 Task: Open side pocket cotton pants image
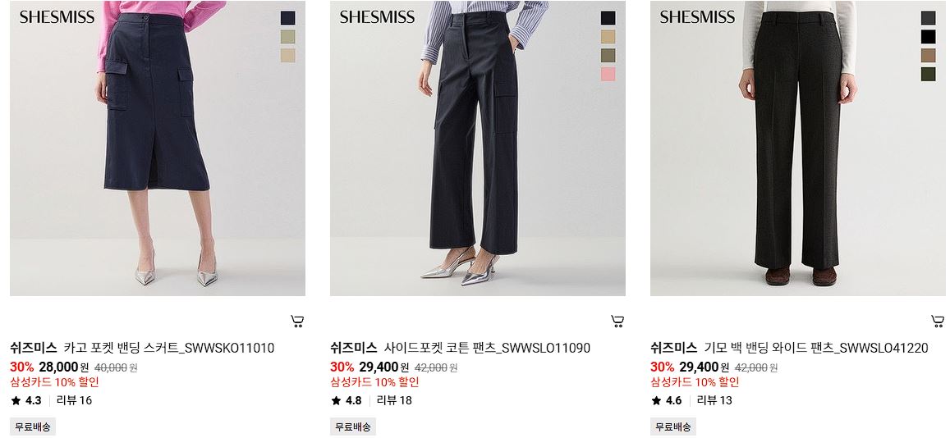point(477,148)
